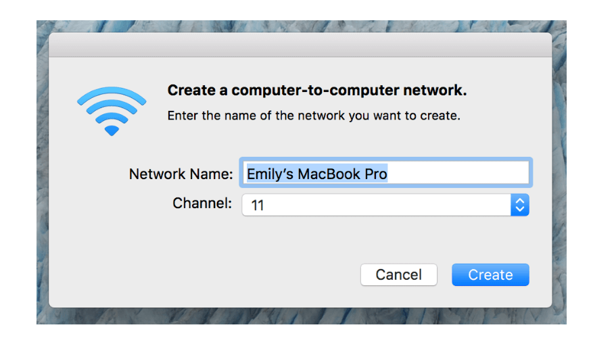Open the Channel dropdown showing 11
This screenshot has width=591, height=342.
pos(385,205)
